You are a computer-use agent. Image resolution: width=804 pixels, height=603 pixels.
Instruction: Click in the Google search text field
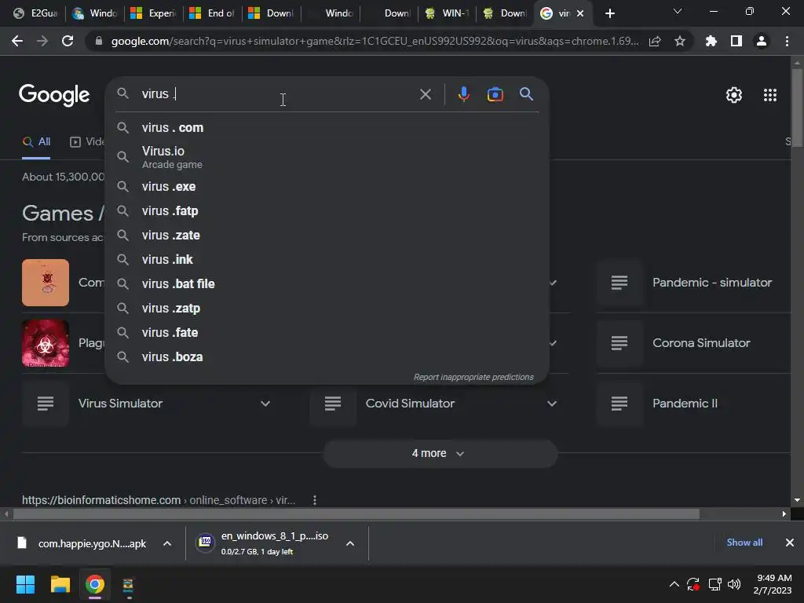277,94
